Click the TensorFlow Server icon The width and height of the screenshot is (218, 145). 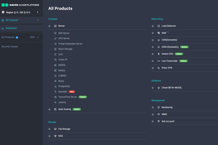55,97
